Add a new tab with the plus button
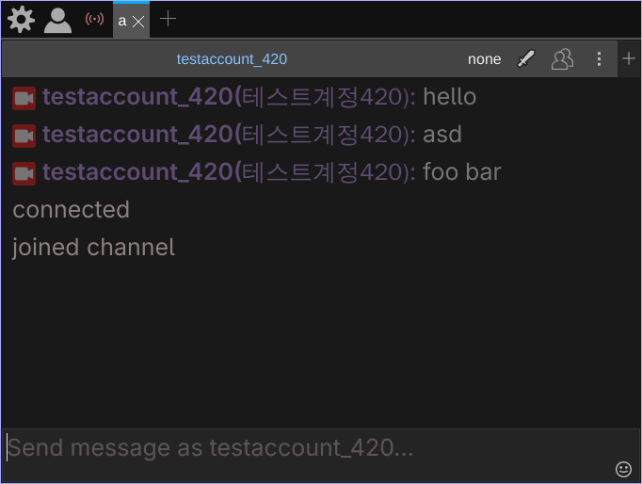 pos(168,19)
